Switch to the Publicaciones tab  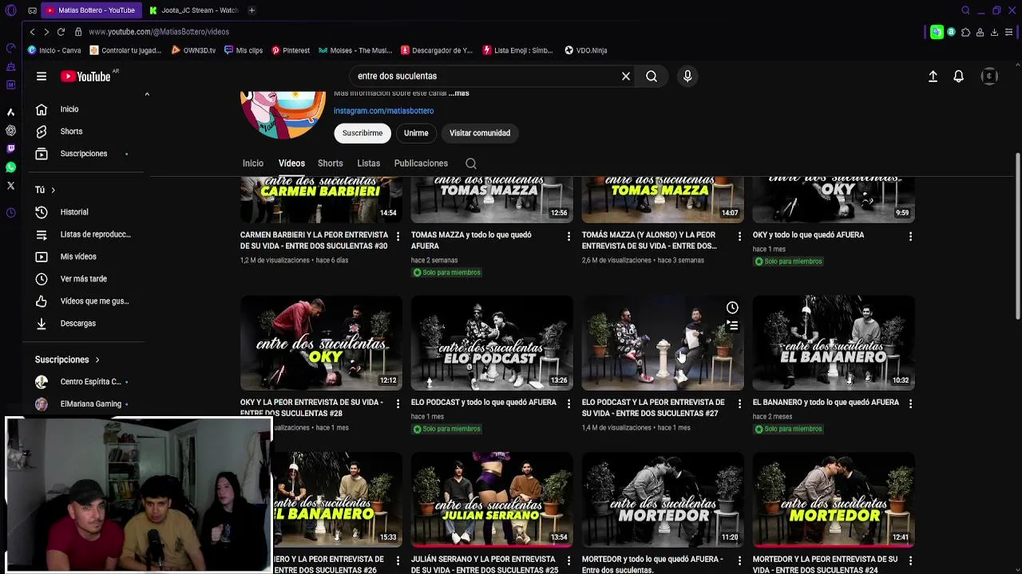421,163
